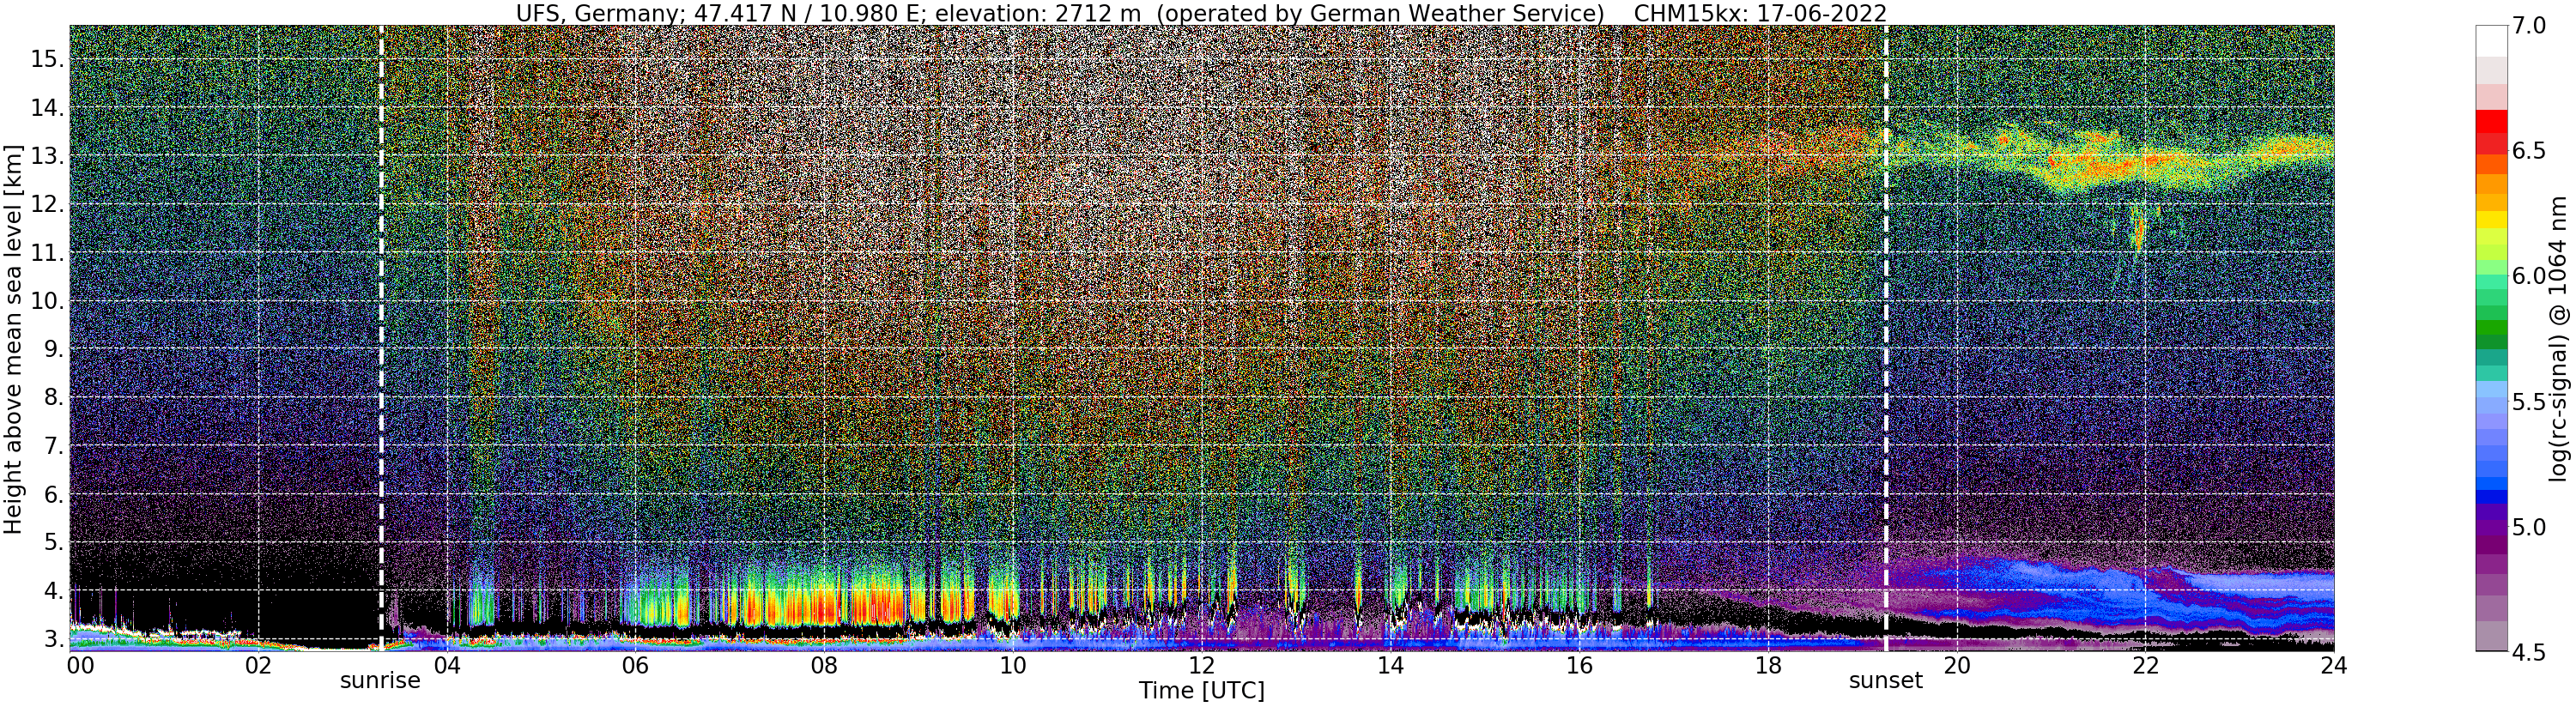2576x707 pixels.
Task: Click the x-axis tick label 06
Action: (x=635, y=667)
